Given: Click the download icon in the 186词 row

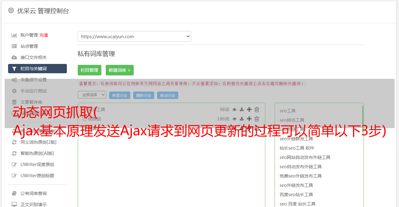Looking at the screenshot, I should (242, 119).
